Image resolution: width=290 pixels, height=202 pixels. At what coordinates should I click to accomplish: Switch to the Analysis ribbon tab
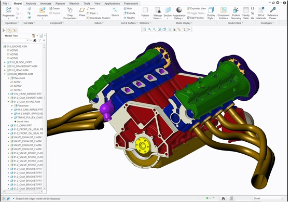[31, 4]
